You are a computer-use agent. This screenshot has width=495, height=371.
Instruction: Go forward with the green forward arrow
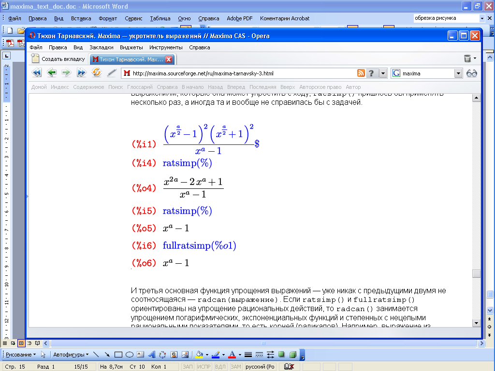[66, 73]
